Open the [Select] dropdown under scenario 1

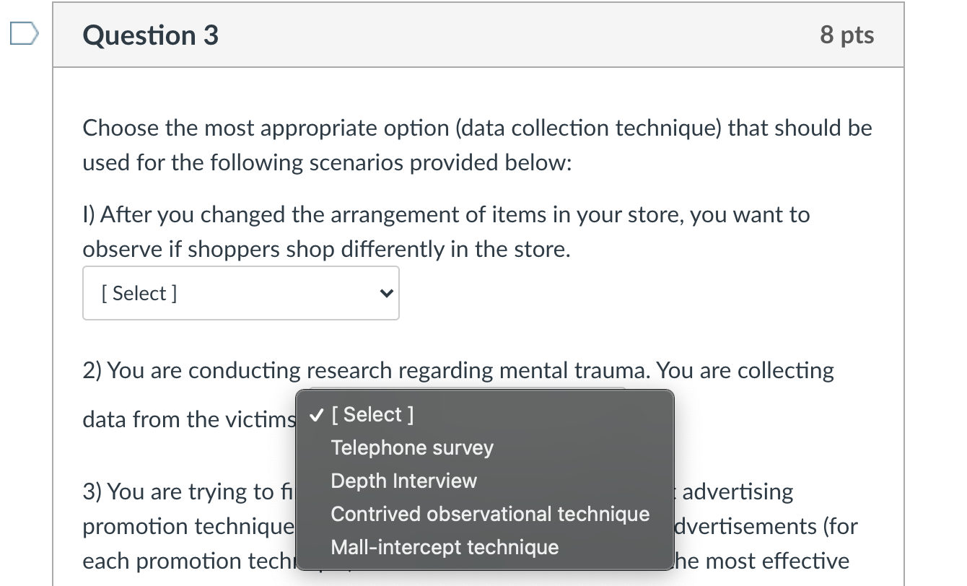pyautogui.click(x=241, y=293)
